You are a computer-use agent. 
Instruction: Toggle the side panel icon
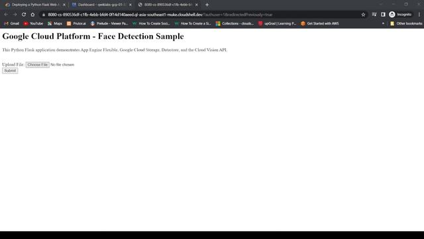point(383,15)
